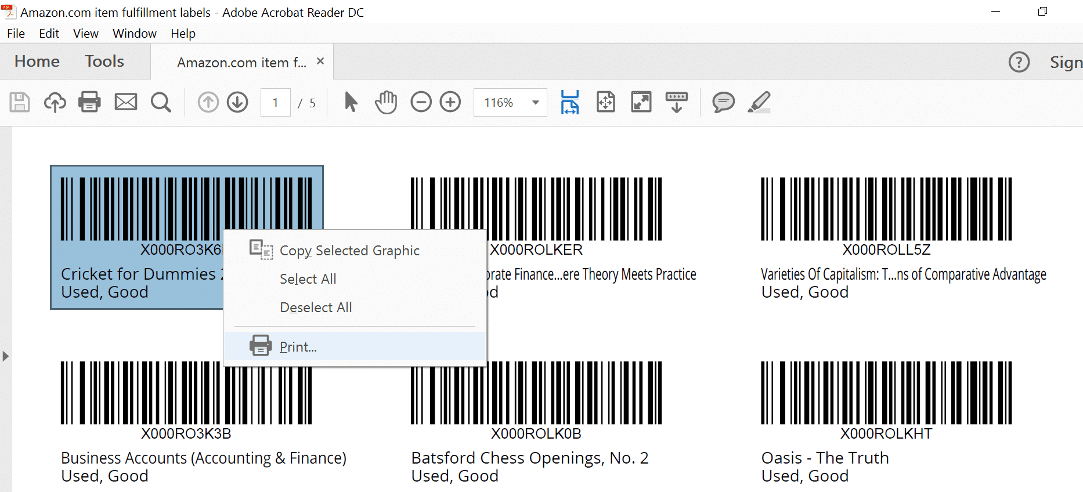Enter full screen read mode

[x=641, y=102]
